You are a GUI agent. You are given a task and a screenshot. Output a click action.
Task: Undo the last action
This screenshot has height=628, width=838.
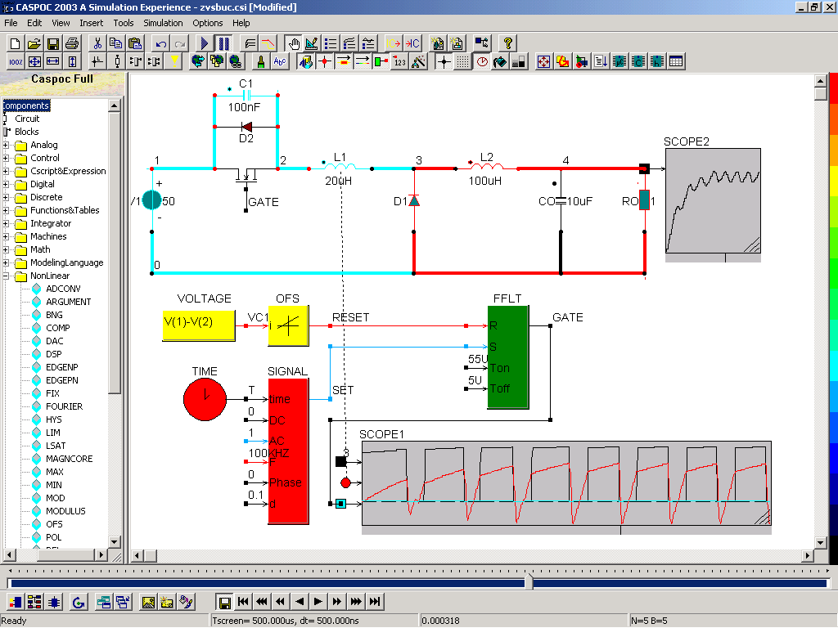[x=161, y=43]
